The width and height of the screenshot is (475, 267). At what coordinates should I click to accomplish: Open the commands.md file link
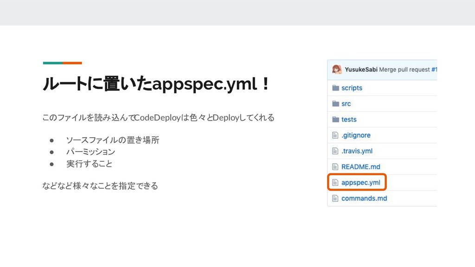364,198
